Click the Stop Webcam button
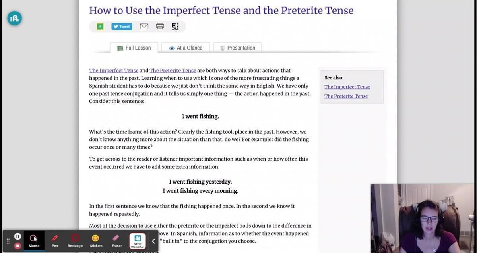This screenshot has height=253, width=477. (x=138, y=241)
